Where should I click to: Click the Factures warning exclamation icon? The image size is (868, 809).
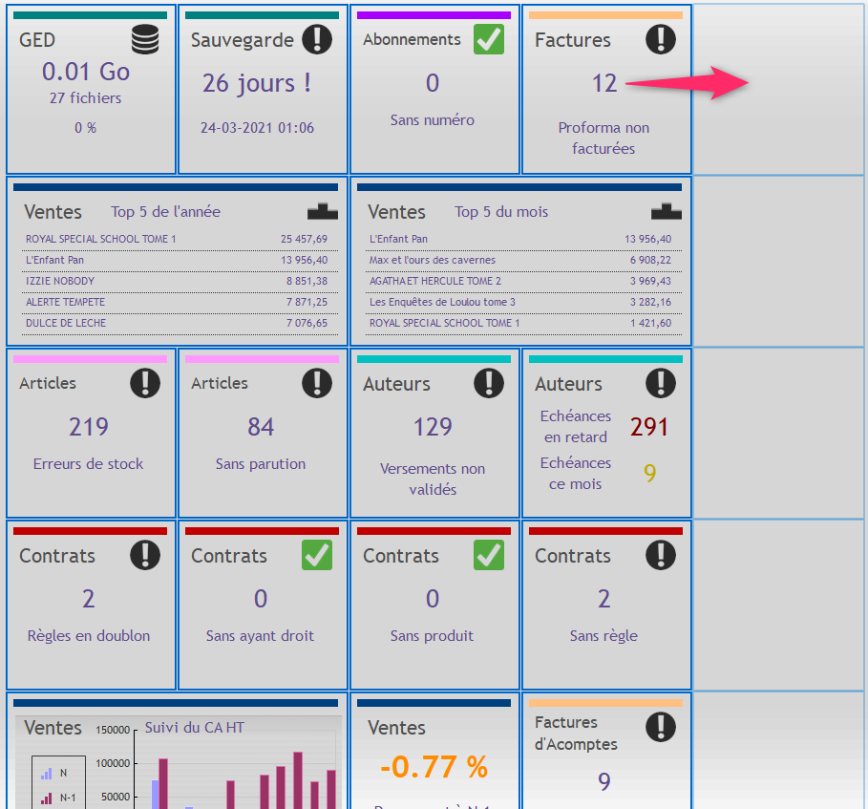click(x=661, y=39)
